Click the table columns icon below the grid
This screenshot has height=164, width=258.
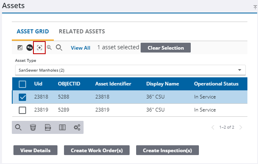click(x=62, y=127)
